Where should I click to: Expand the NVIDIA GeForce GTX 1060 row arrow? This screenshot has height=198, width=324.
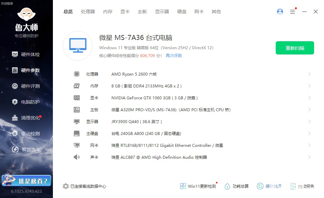[x=309, y=98]
